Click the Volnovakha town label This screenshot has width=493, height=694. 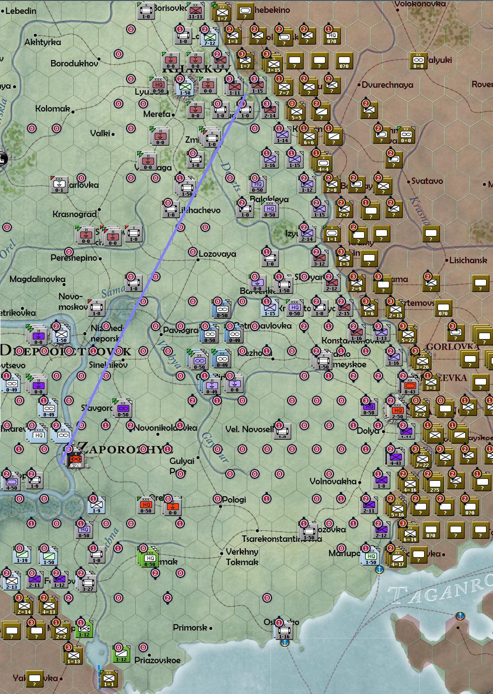[333, 481]
